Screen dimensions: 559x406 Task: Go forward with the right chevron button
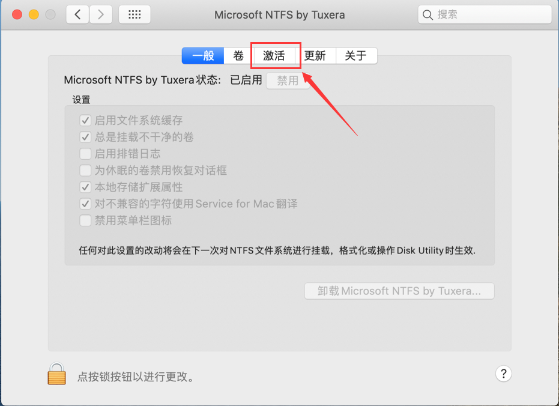point(100,15)
